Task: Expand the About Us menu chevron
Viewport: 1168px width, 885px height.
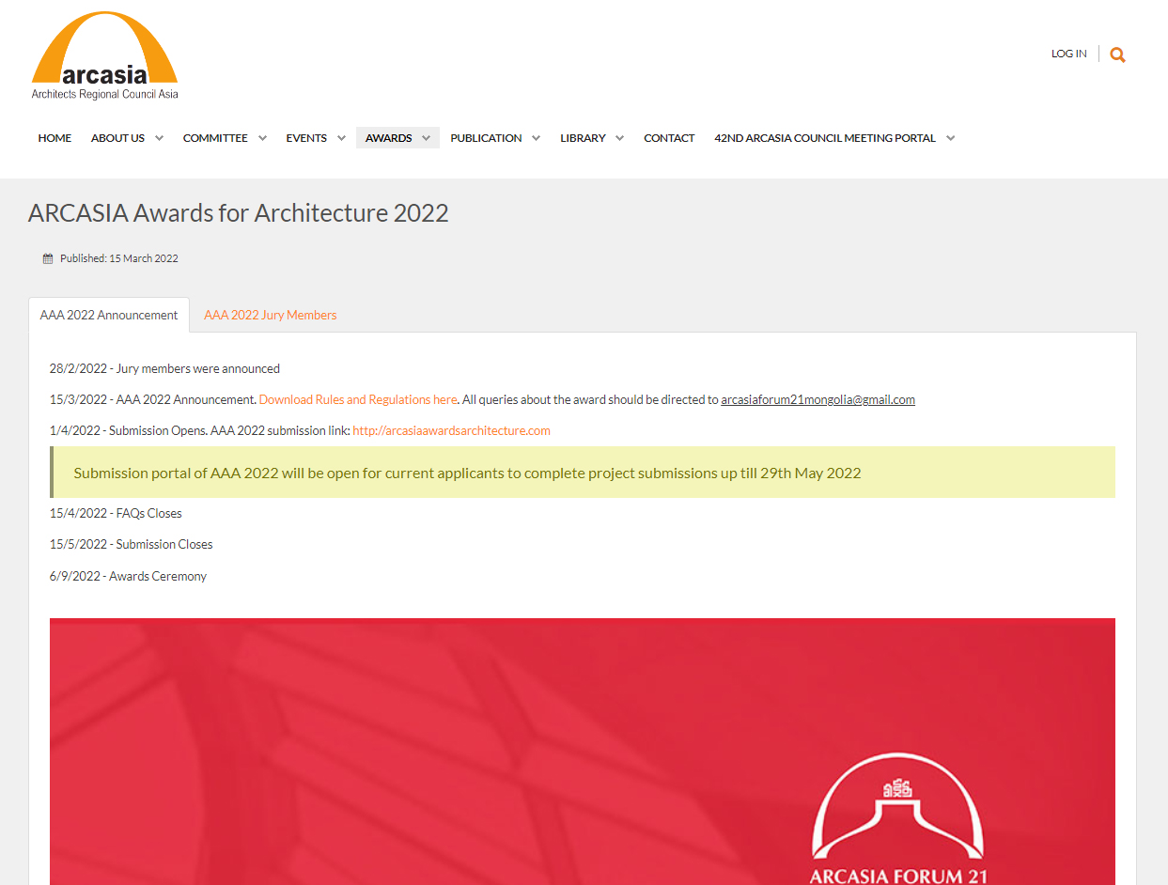Action: pyautogui.click(x=159, y=138)
